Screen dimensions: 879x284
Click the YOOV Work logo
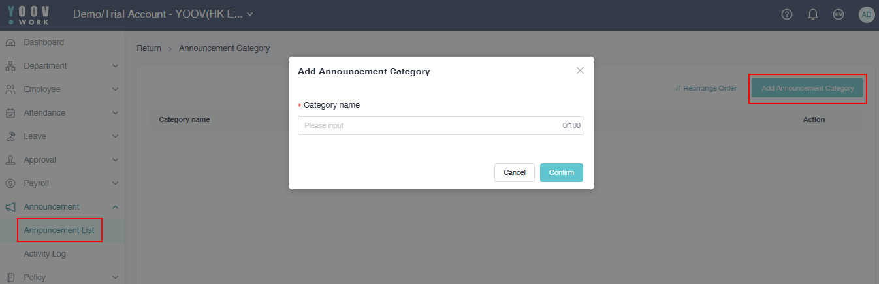click(29, 15)
